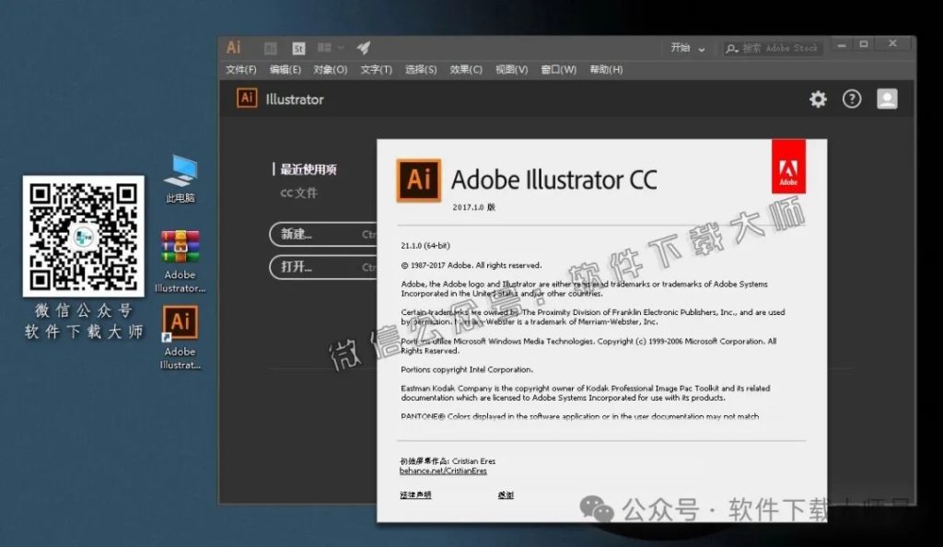The height and width of the screenshot is (547, 943).
Task: Click the help question mark icon
Action: click(852, 99)
